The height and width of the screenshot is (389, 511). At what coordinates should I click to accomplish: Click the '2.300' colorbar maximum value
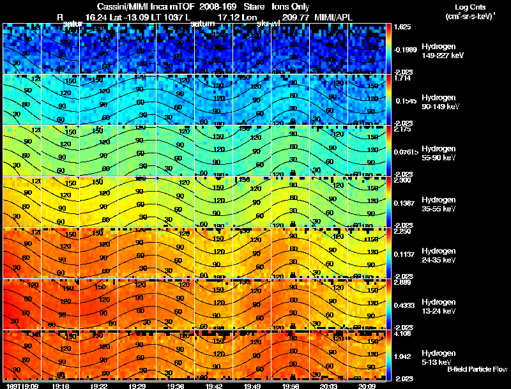(402, 181)
